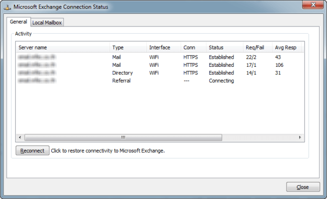327x199 pixels.
Task: Click the 22/2 Req/Fail value
Action: click(251, 57)
